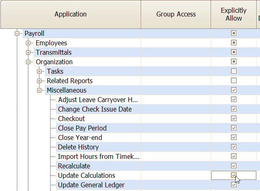Select the Update General Ledger item
Screen dimensions: 260x191
[91, 185]
